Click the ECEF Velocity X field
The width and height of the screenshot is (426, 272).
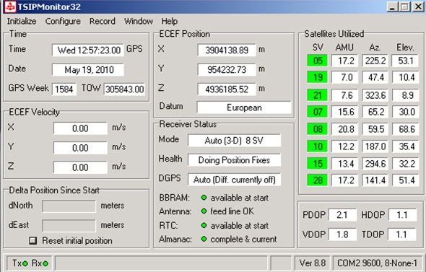point(80,128)
